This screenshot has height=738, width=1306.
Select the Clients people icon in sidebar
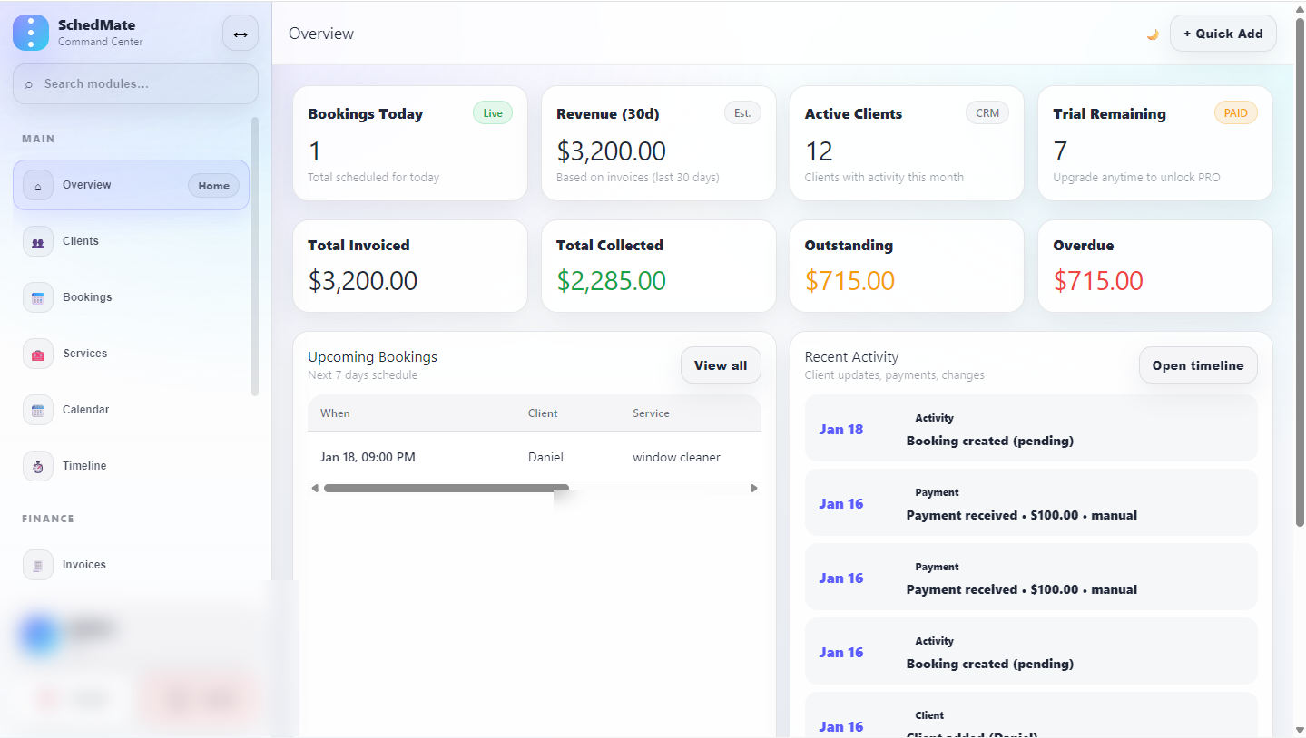pyautogui.click(x=37, y=240)
